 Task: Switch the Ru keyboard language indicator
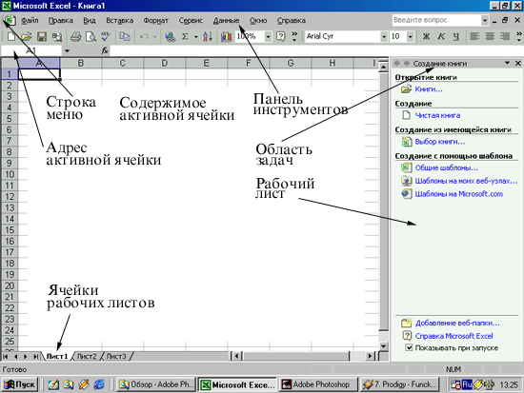tap(467, 384)
